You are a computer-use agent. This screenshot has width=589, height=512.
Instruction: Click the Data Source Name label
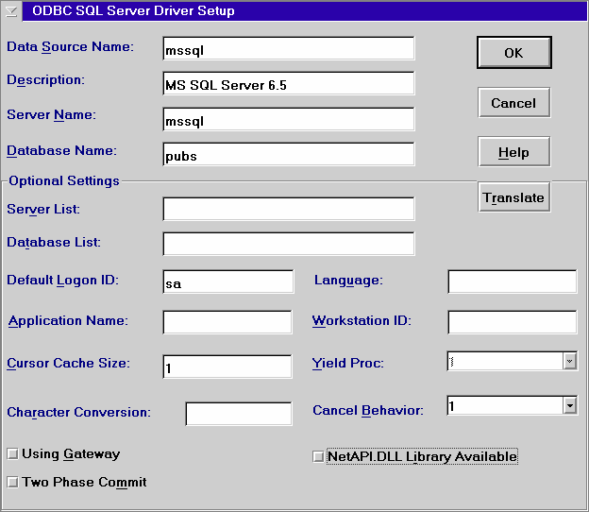click(x=70, y=46)
